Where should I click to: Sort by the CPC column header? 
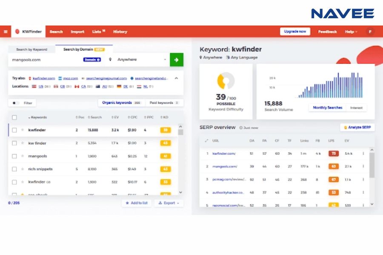pos(133,117)
